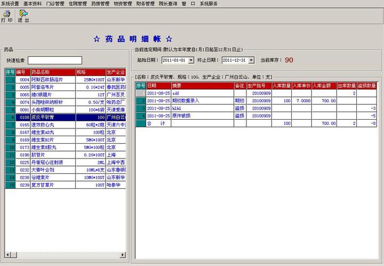Click the 打印 printer icon
Screen dimensions: 384x266
point(7,14)
